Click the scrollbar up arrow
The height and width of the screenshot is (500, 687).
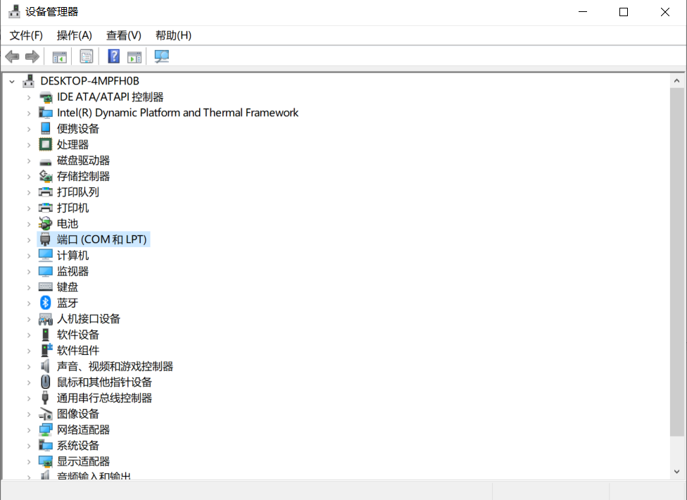[676, 81]
